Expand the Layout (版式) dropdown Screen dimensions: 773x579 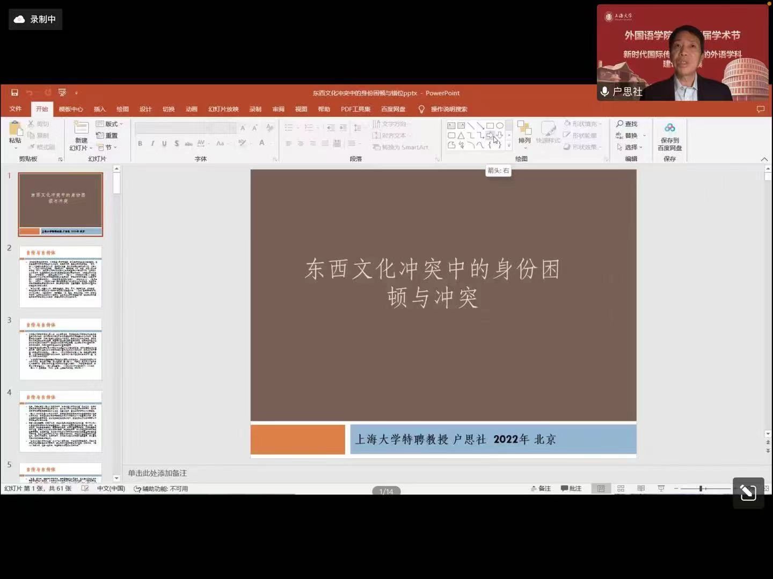pos(110,124)
